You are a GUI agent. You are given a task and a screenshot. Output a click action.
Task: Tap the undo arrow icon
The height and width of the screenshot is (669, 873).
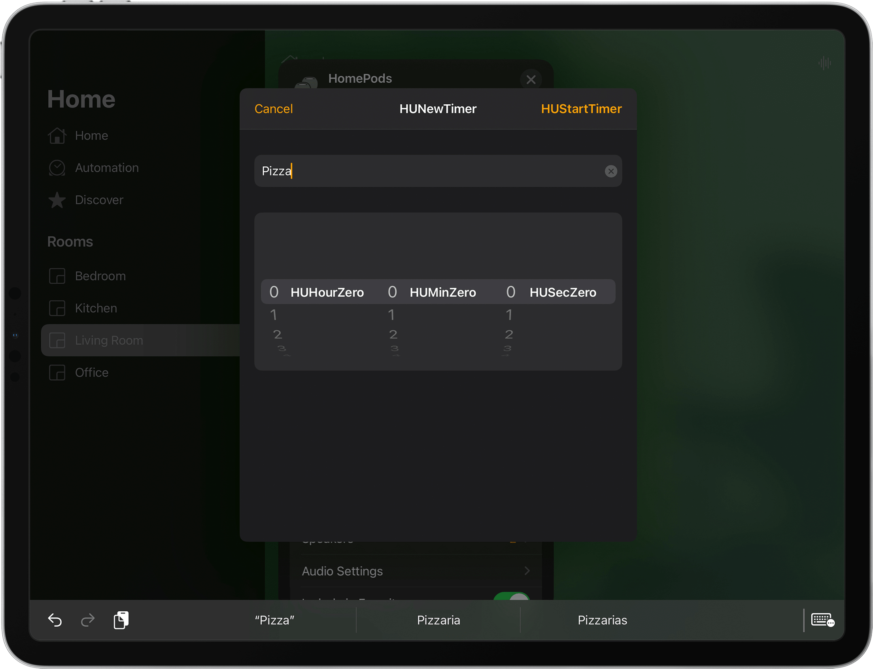click(x=55, y=620)
